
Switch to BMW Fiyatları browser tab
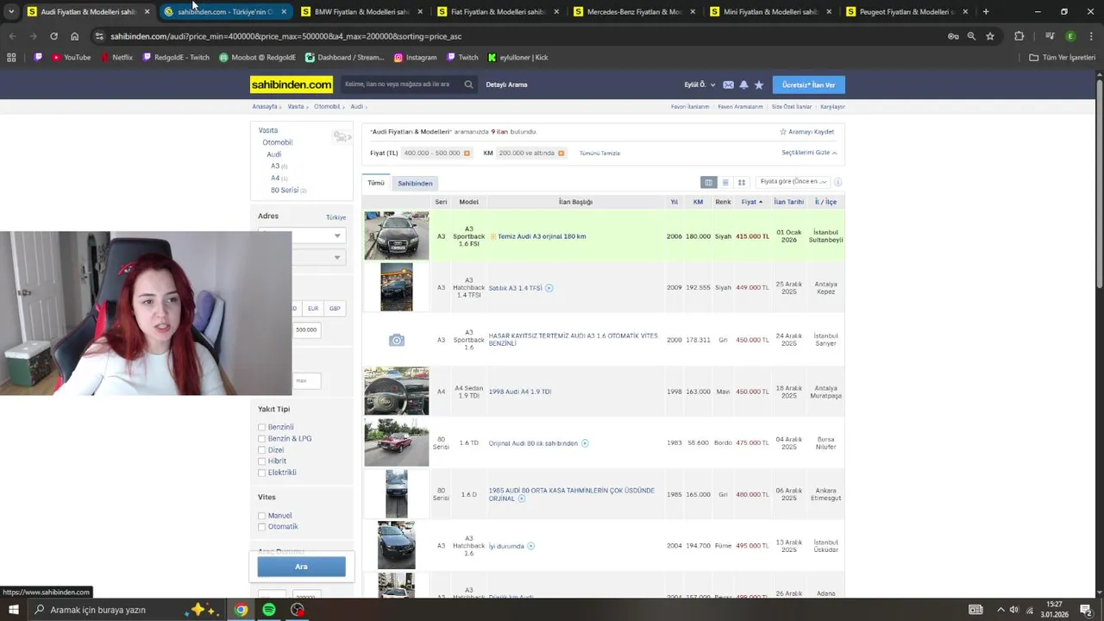(361, 12)
